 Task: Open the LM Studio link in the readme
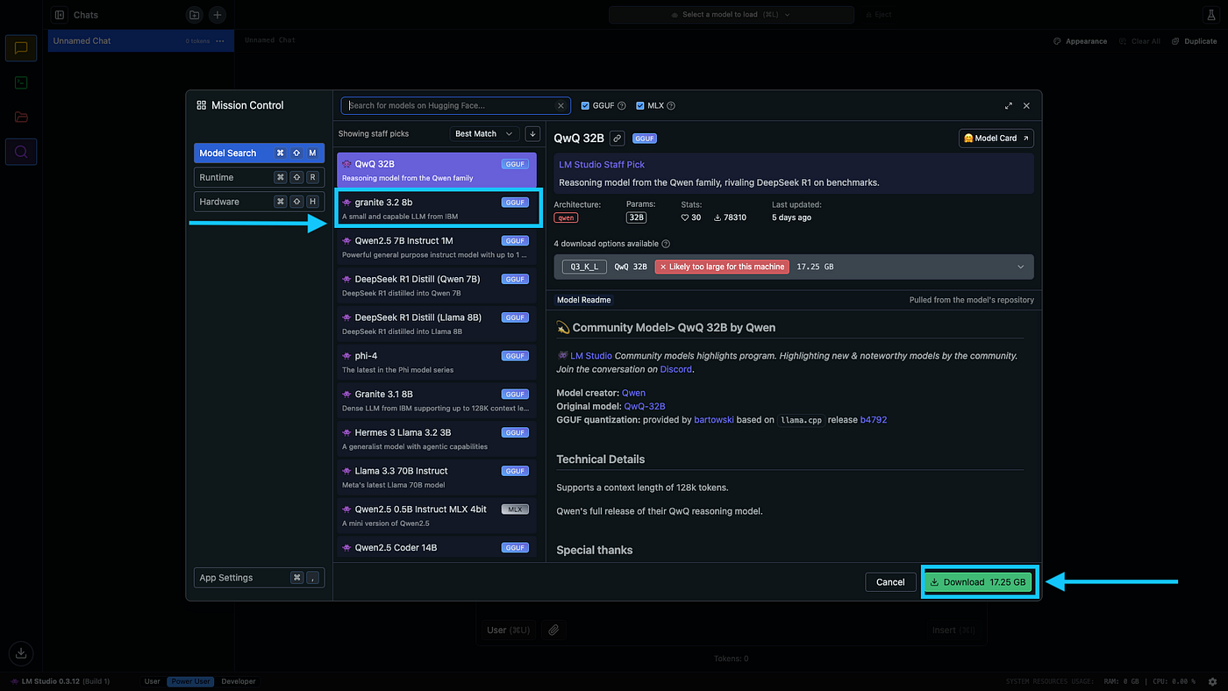[x=591, y=356]
